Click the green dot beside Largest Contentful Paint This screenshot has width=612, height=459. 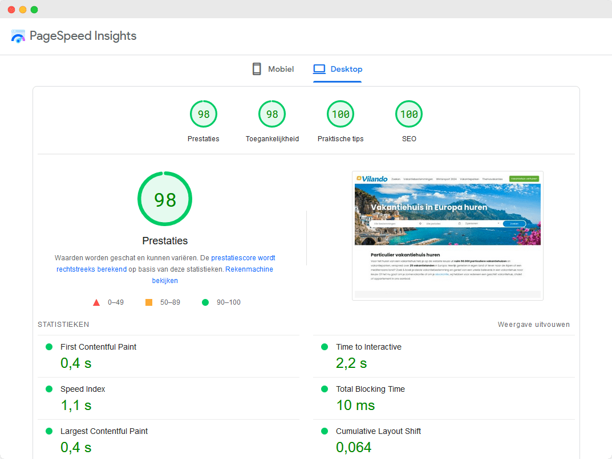coord(49,431)
